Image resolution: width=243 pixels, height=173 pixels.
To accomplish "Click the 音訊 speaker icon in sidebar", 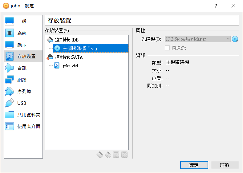I will pos(10,68).
